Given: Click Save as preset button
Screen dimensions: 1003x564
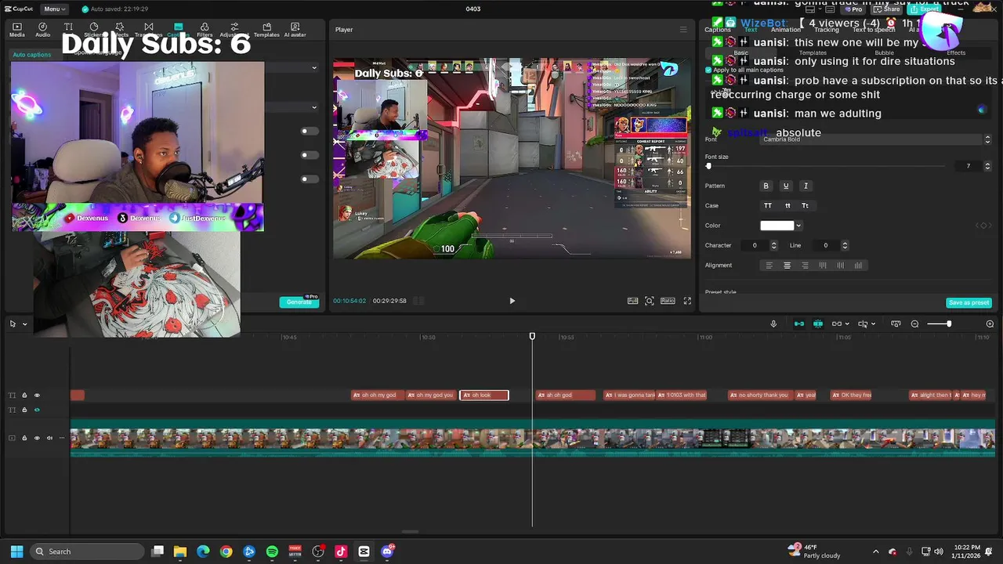Looking at the screenshot, I should click(969, 302).
